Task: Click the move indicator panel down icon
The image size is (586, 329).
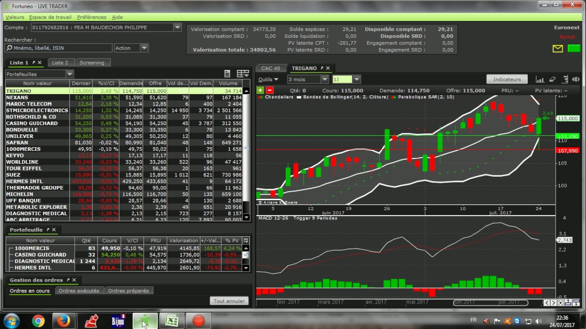Action: (x=576, y=302)
